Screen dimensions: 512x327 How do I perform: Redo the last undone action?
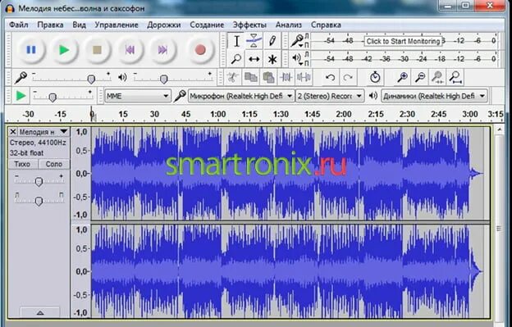(348, 78)
